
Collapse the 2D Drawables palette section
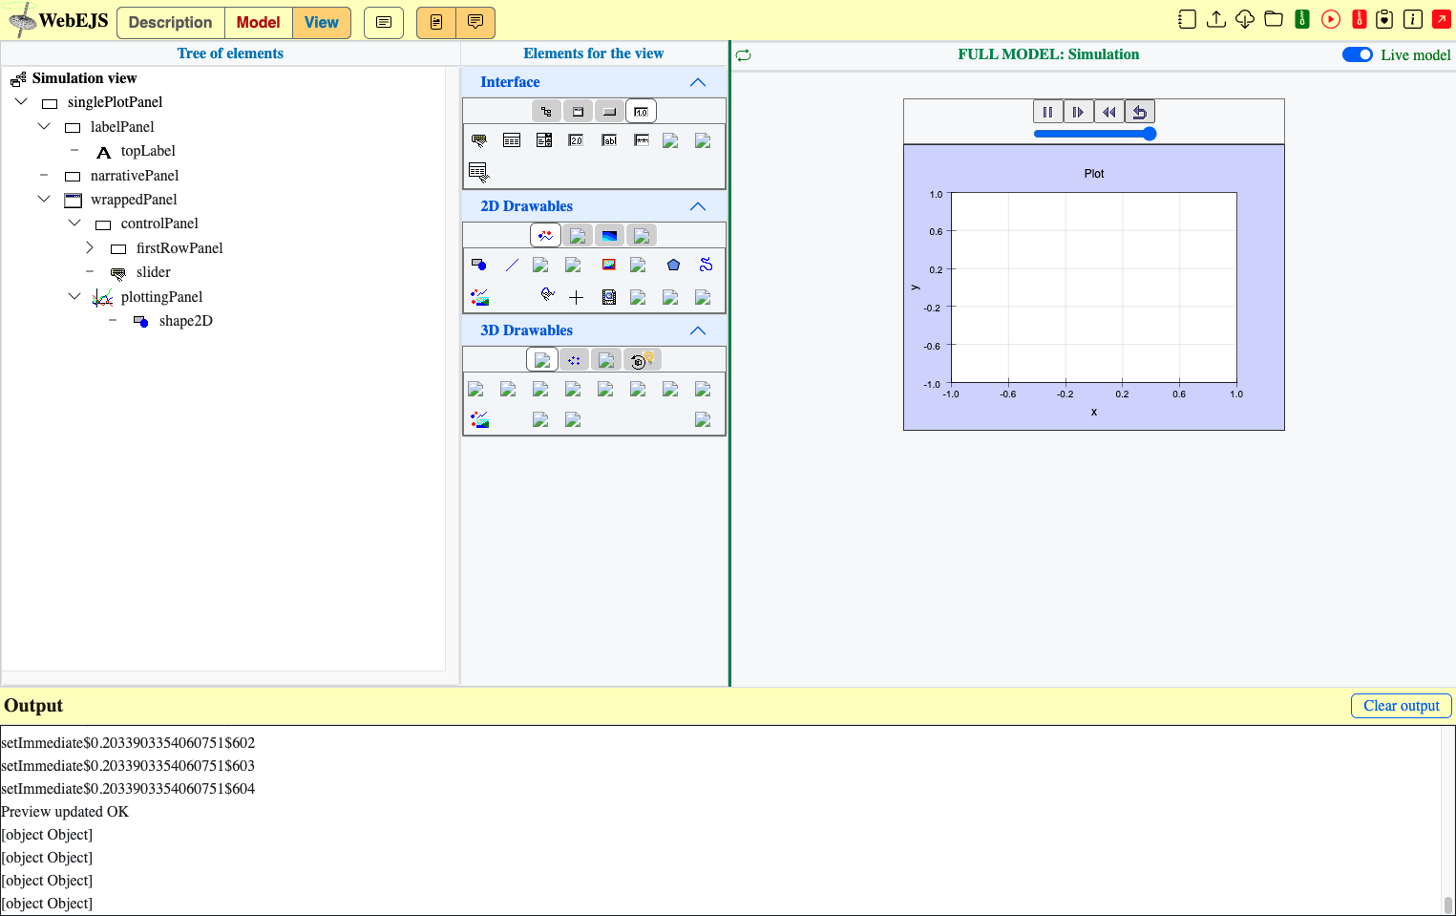(698, 206)
